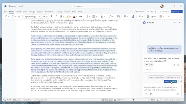Expand the ribbon display options chevron
The width and height of the screenshot is (186, 104).
coord(181,17)
